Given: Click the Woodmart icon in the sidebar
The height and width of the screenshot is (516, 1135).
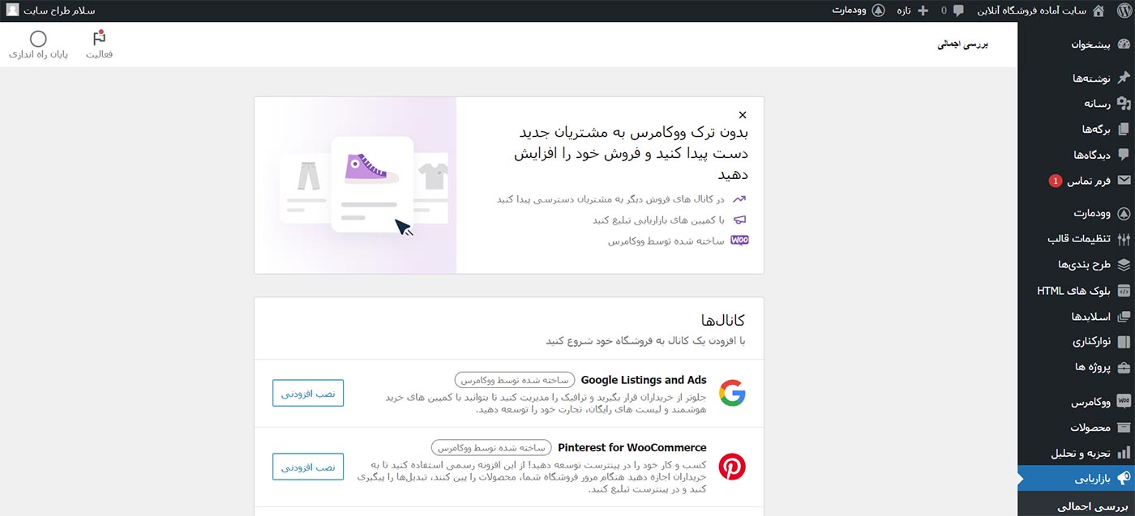Looking at the screenshot, I should pyautogui.click(x=1124, y=214).
